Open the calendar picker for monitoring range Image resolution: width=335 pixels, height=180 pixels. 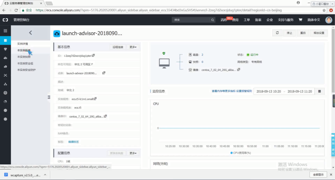[x=319, y=91]
